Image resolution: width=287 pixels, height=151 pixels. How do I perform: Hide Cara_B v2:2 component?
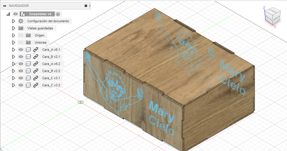[21, 71]
